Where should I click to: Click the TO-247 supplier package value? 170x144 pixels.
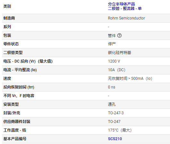(114, 122)
